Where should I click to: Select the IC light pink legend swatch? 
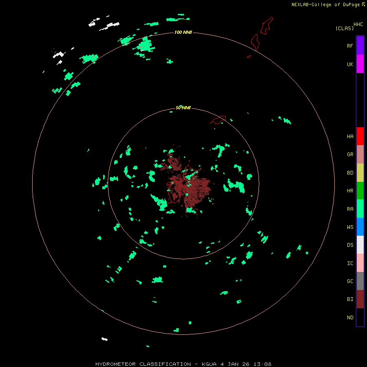(360, 263)
